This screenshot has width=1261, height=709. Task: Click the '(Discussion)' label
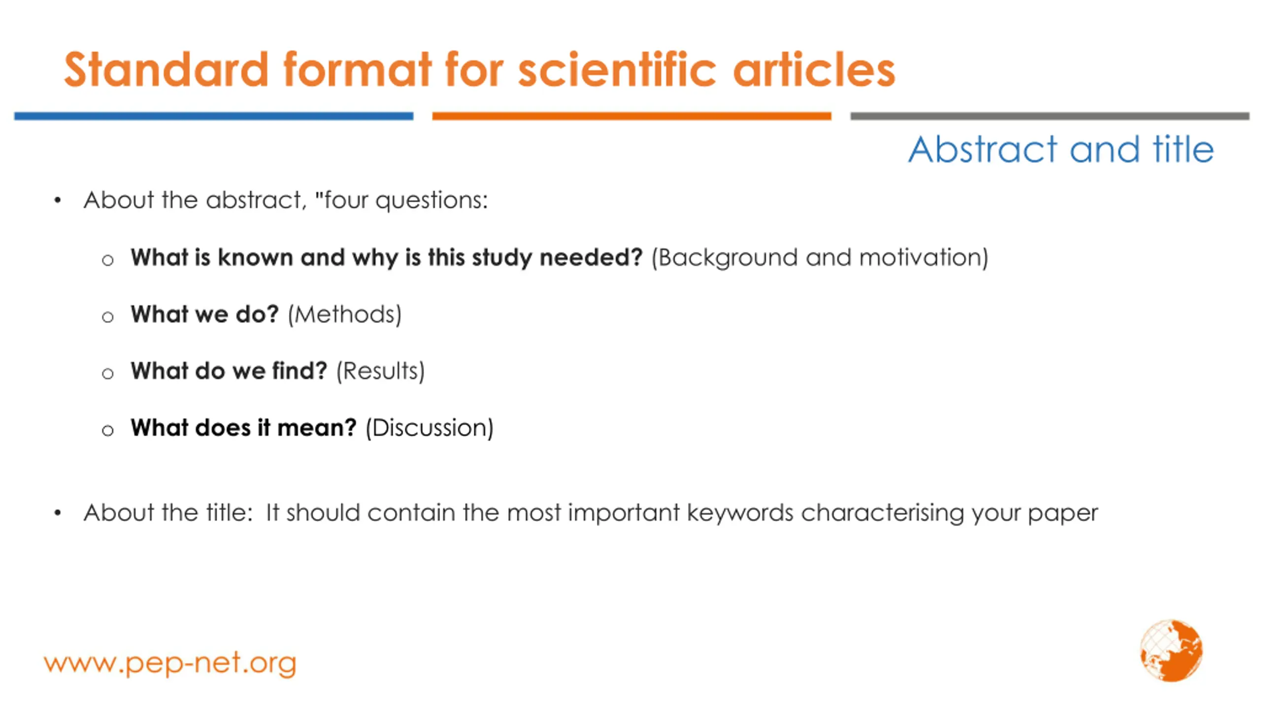(x=430, y=428)
